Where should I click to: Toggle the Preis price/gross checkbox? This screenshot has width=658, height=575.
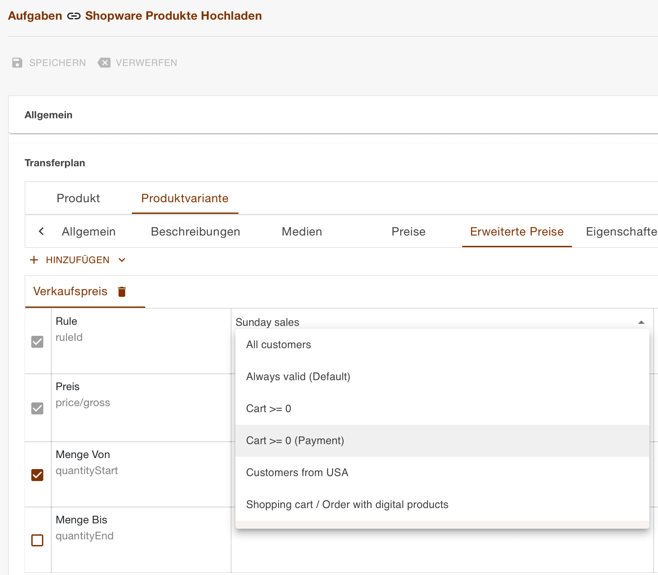pyautogui.click(x=37, y=408)
